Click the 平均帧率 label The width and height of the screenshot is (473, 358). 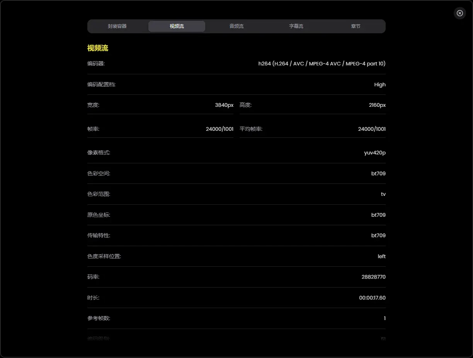pos(251,129)
